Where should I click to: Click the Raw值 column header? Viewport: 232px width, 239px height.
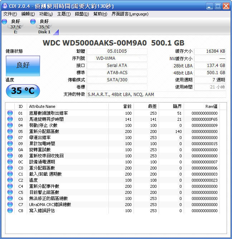(202, 106)
